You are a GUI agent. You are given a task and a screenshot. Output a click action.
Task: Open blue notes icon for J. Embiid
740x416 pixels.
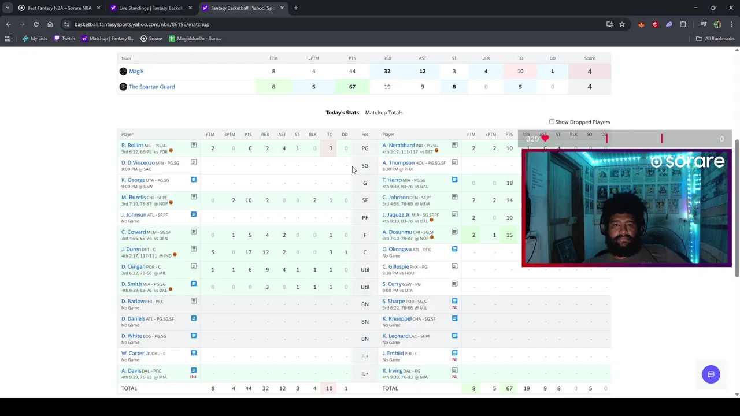click(454, 353)
